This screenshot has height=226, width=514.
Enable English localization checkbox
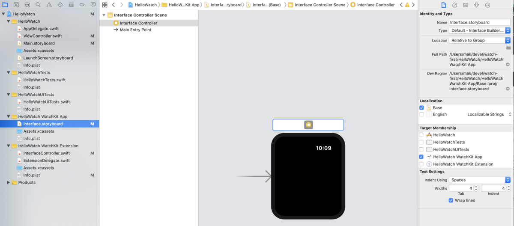point(421,114)
